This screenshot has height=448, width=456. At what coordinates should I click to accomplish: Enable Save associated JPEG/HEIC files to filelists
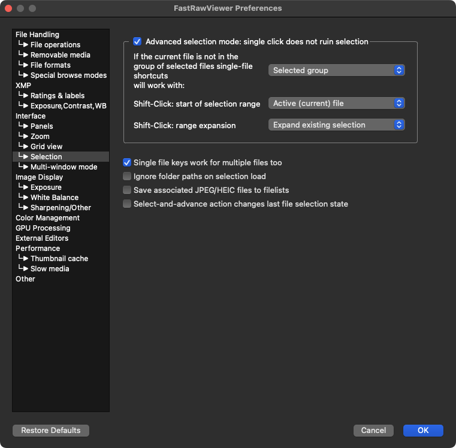pyautogui.click(x=127, y=190)
